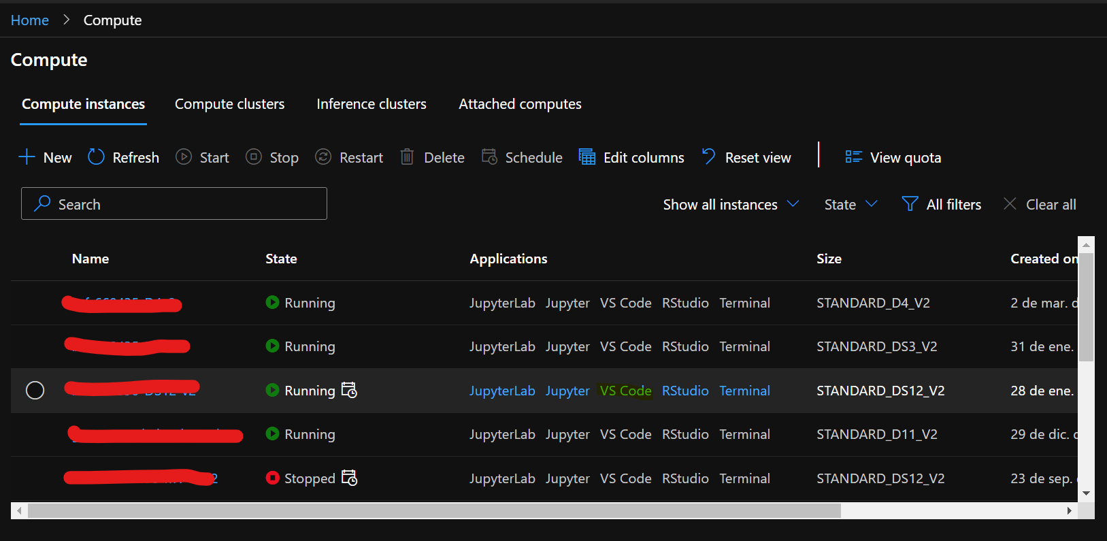This screenshot has height=541, width=1107.
Task: Click the Restart icon
Action: (323, 157)
